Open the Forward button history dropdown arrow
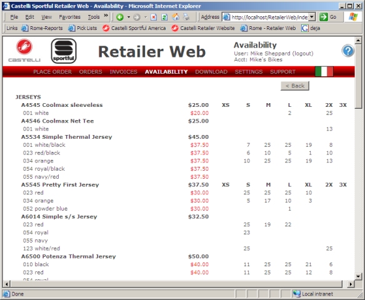The width and height of the screenshot is (365, 300). [x=146, y=17]
